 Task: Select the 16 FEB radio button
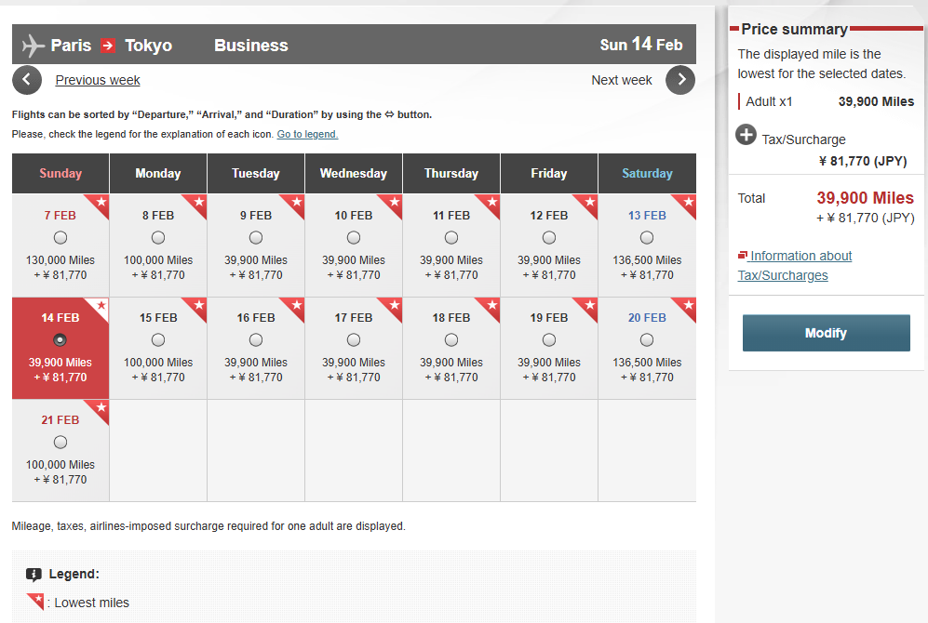(256, 340)
